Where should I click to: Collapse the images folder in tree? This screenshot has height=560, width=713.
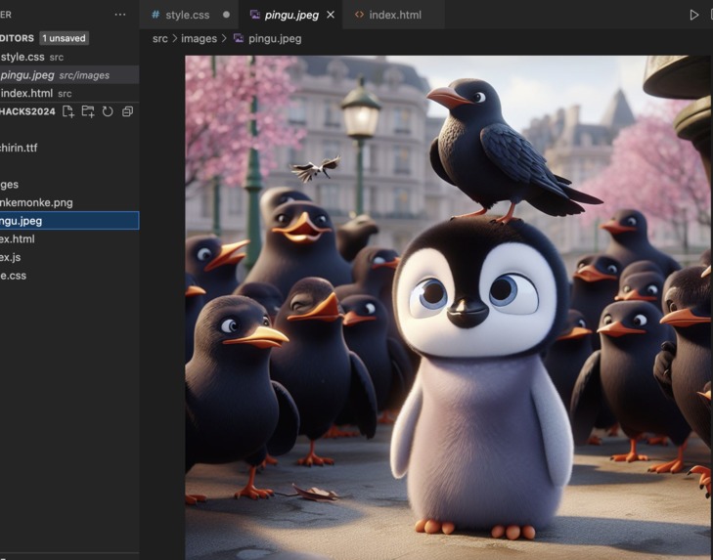click(10, 185)
